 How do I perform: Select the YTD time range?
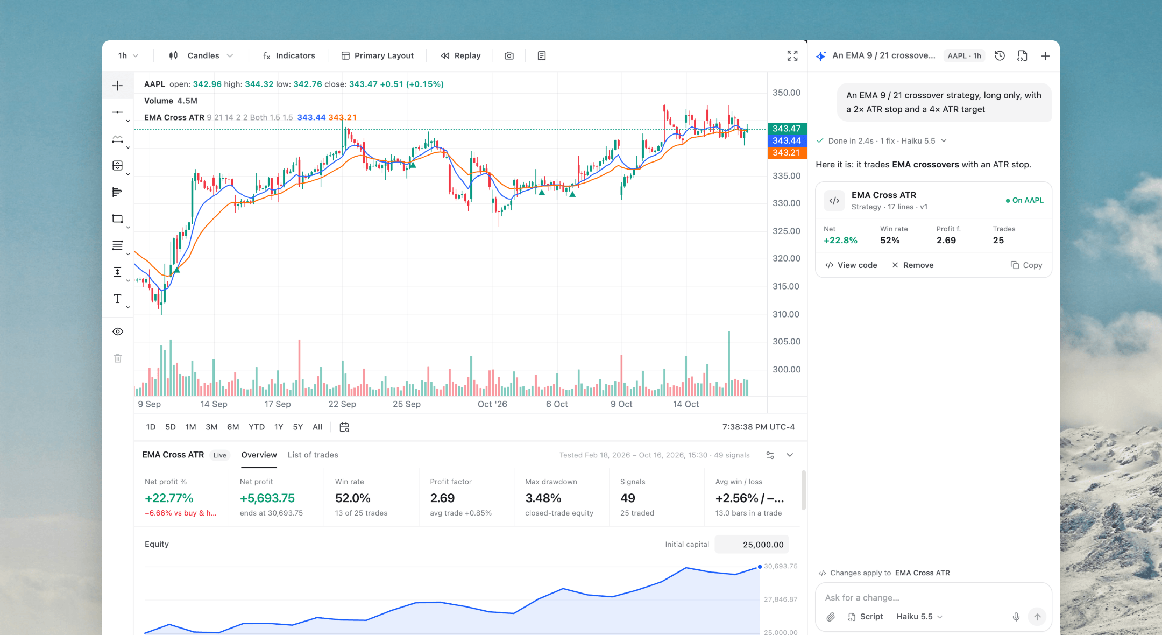pos(257,427)
